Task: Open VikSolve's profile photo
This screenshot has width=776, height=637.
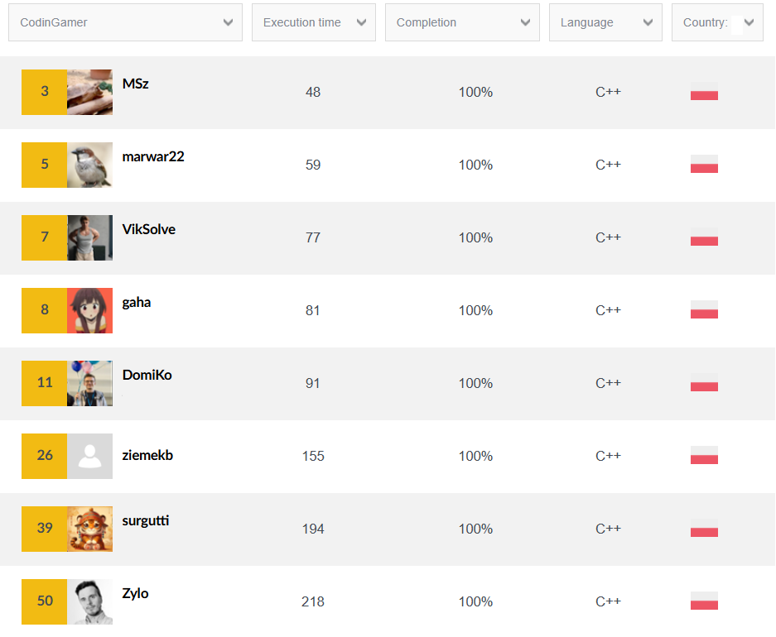Action: click(89, 237)
